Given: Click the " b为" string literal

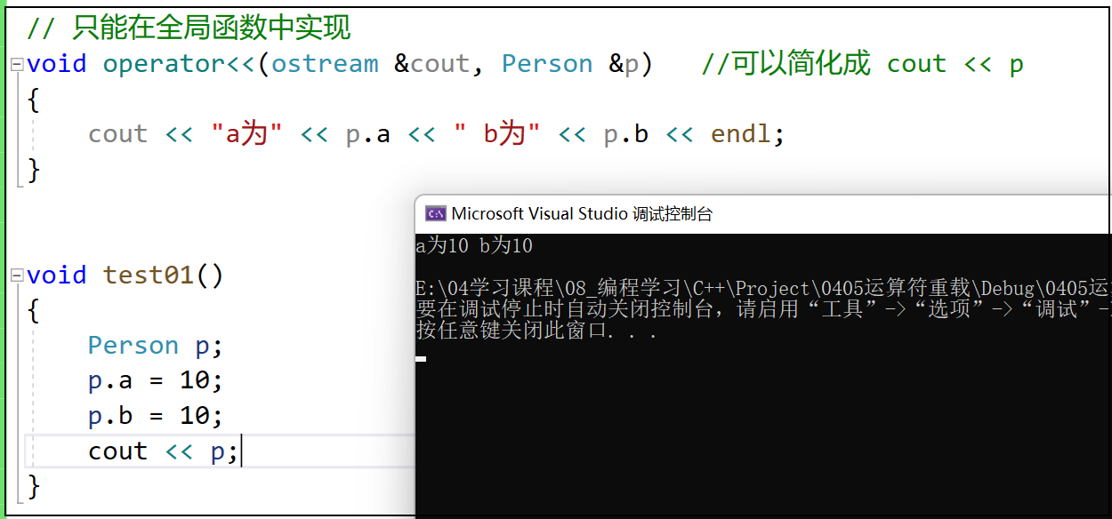Looking at the screenshot, I should point(496,134).
